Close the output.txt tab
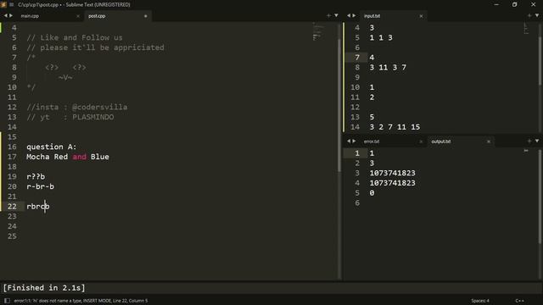This screenshot has height=305, width=543. 489,141
